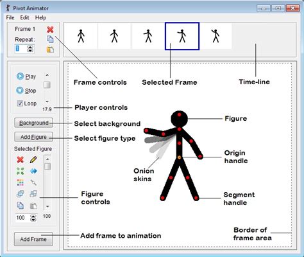Select the highlighted fourth frame thumbnail
304x257 pixels.
[x=182, y=36]
